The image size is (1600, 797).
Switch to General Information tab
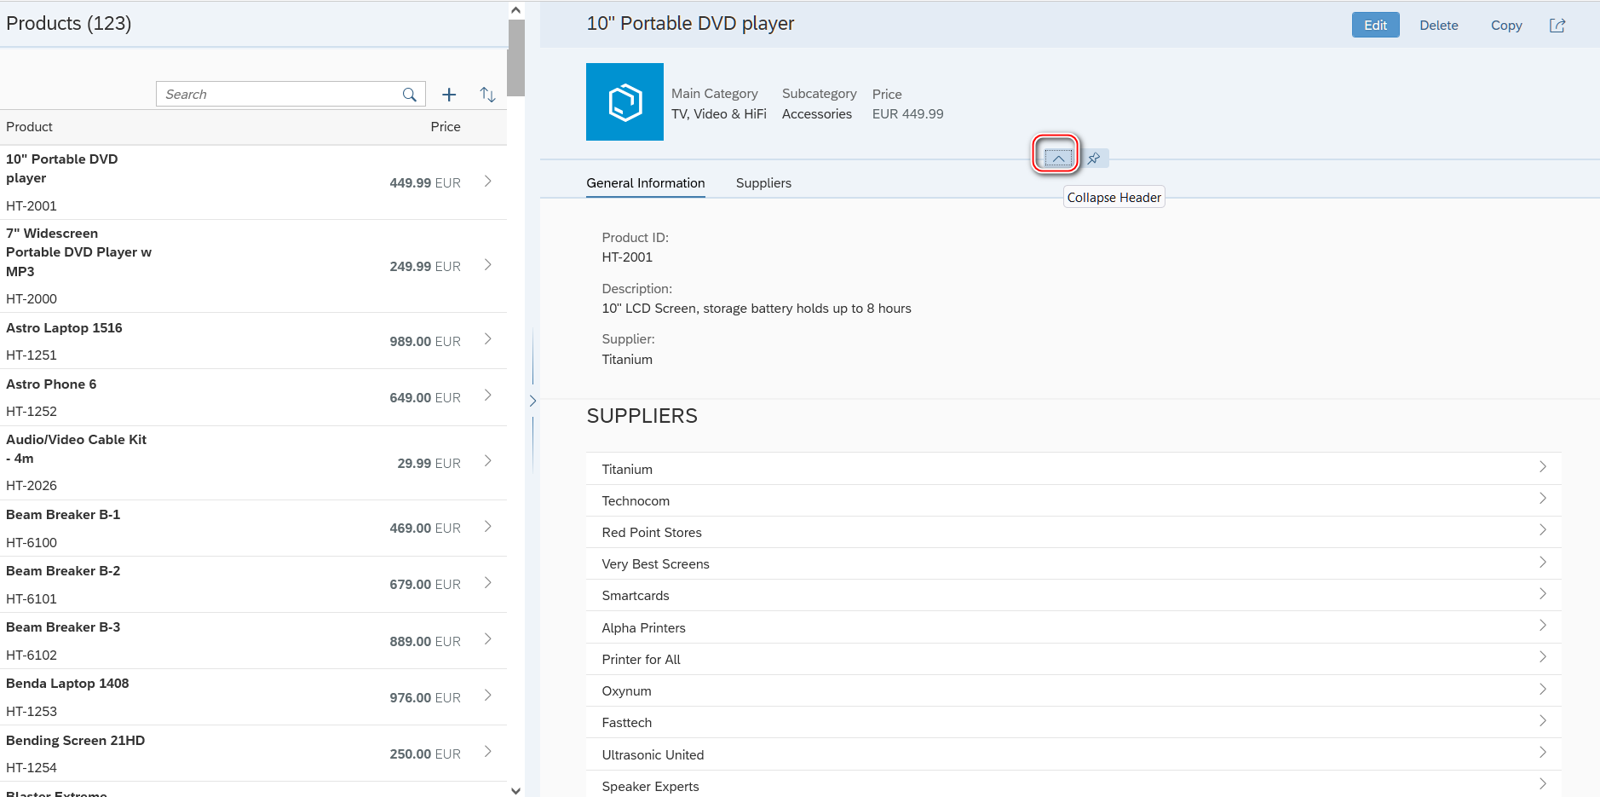coord(646,183)
